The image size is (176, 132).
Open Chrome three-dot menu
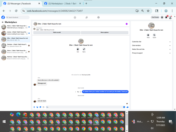tap(172, 11)
